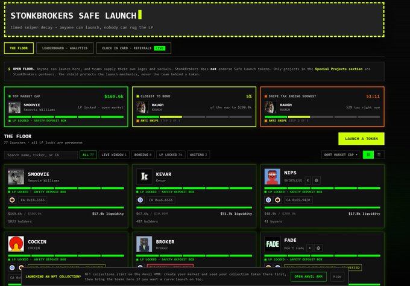Open the X social link on FADE card

point(309,248)
